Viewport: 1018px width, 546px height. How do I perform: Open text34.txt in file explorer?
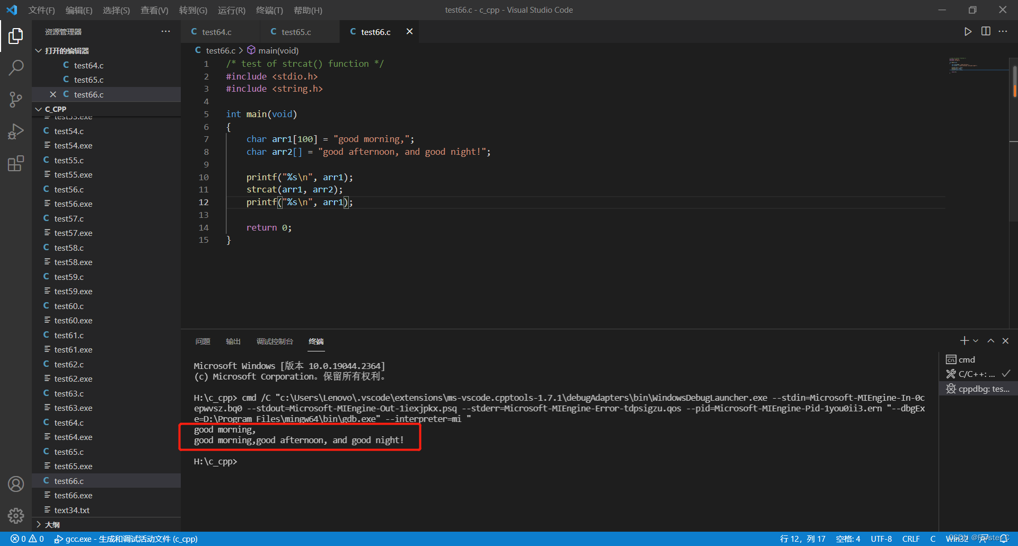click(106, 510)
